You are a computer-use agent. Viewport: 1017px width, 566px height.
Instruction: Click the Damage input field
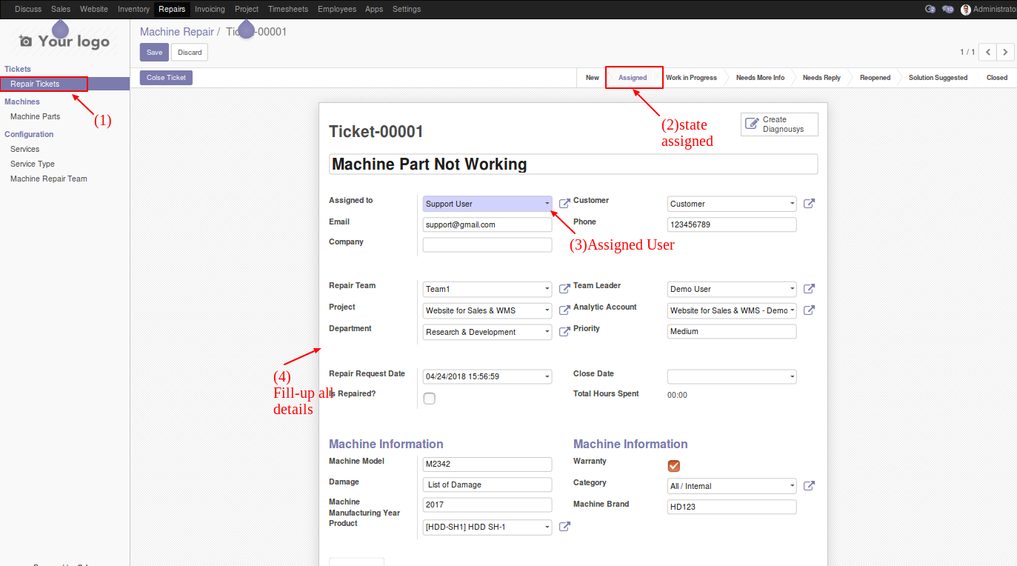487,485
